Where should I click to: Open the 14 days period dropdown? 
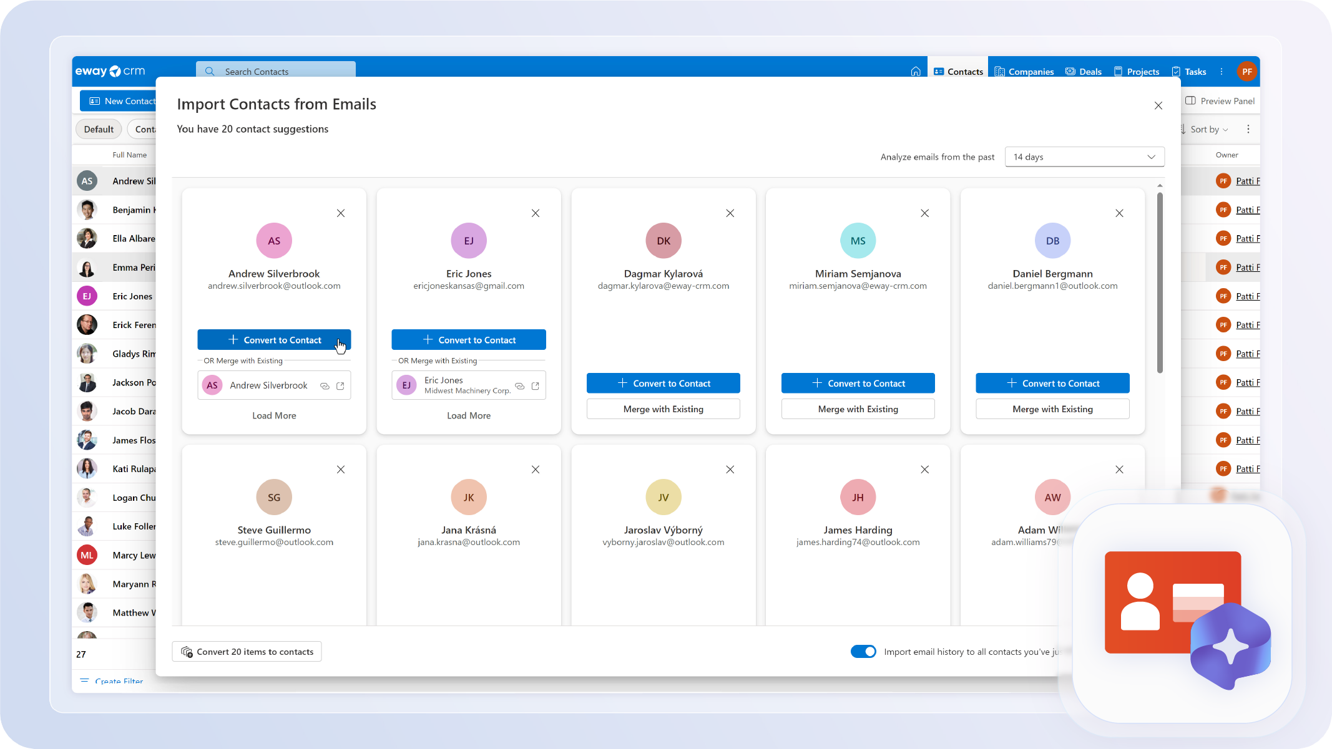[x=1084, y=157]
